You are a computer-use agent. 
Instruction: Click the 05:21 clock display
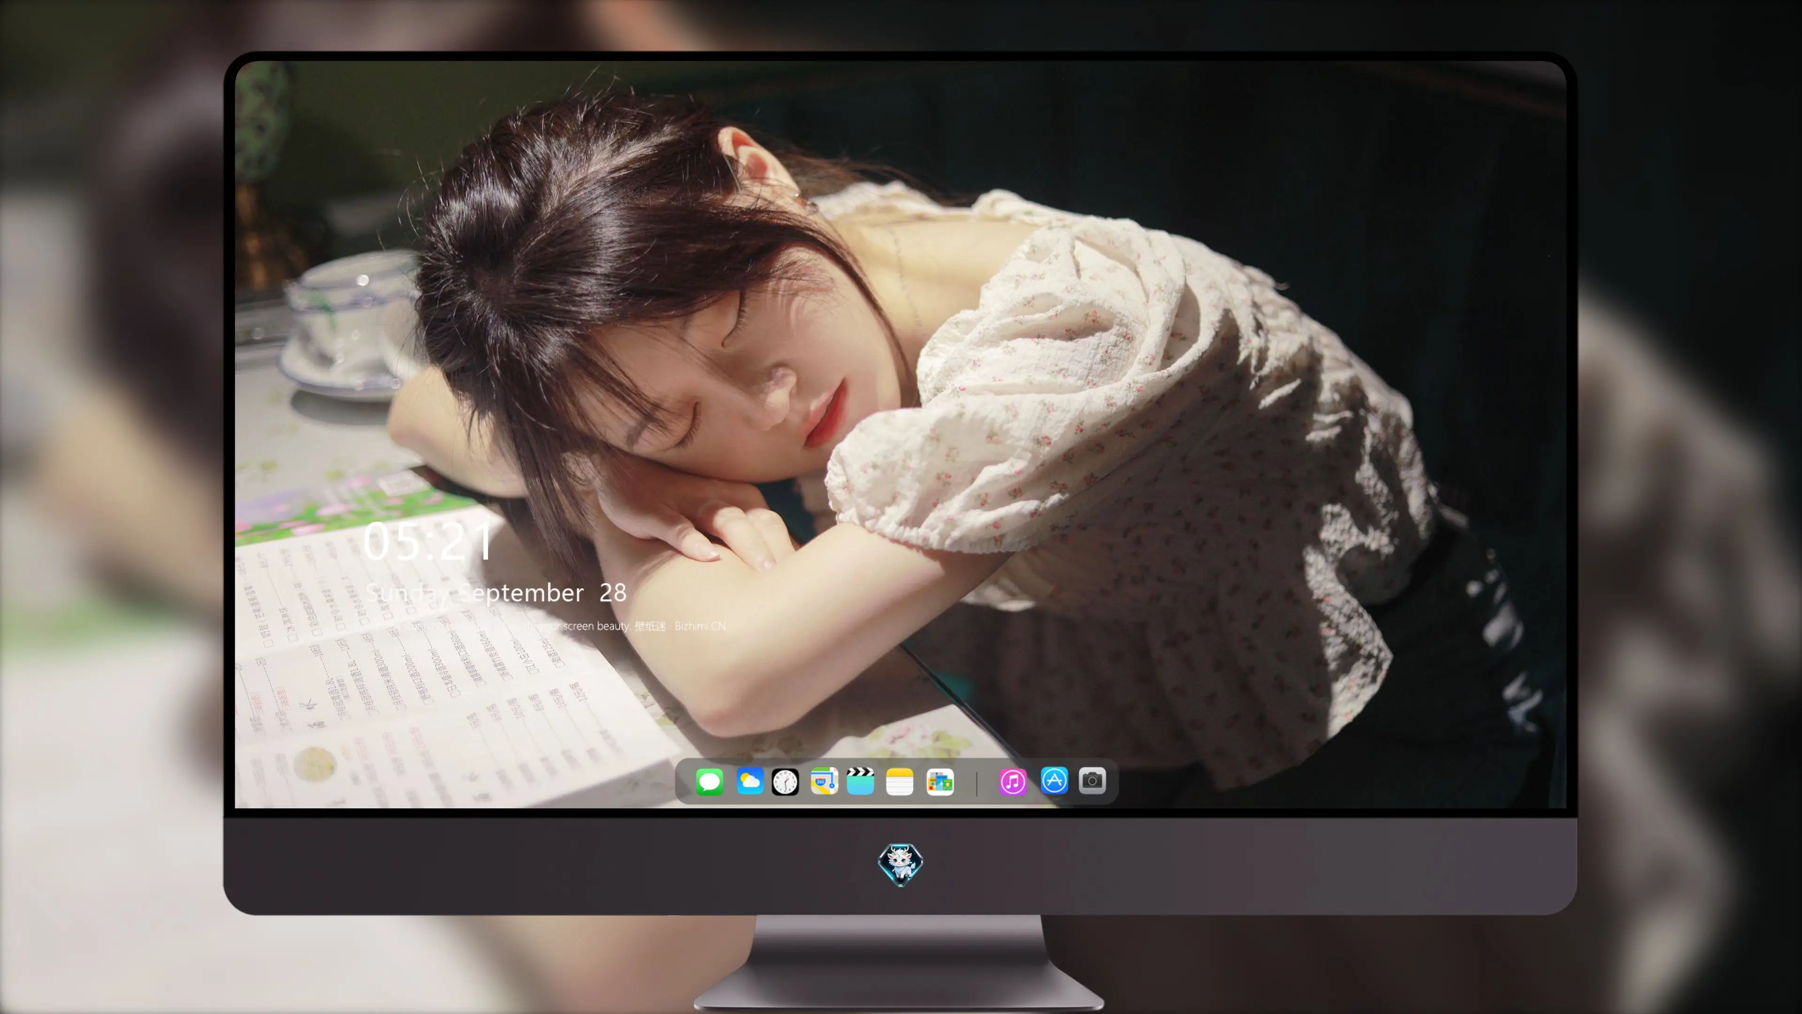tap(428, 542)
